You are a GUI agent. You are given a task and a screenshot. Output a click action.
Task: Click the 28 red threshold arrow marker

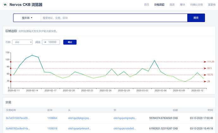[205, 81]
